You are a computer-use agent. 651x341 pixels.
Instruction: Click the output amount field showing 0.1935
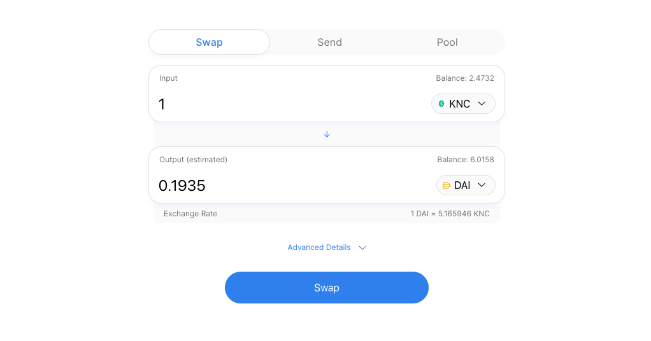[x=287, y=186]
